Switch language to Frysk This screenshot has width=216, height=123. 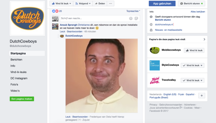(x=181, y=94)
